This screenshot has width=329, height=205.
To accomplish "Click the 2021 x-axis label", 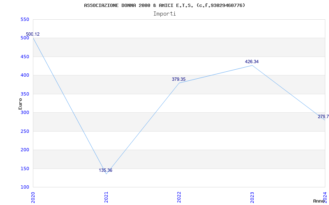I will pyautogui.click(x=106, y=197).
